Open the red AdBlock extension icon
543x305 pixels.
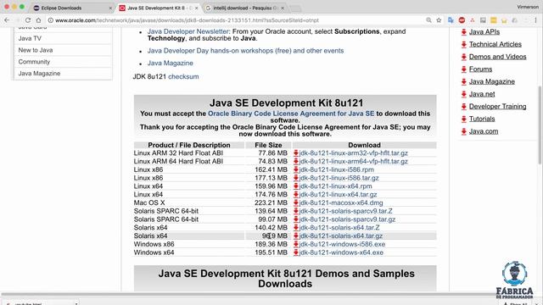462,20
